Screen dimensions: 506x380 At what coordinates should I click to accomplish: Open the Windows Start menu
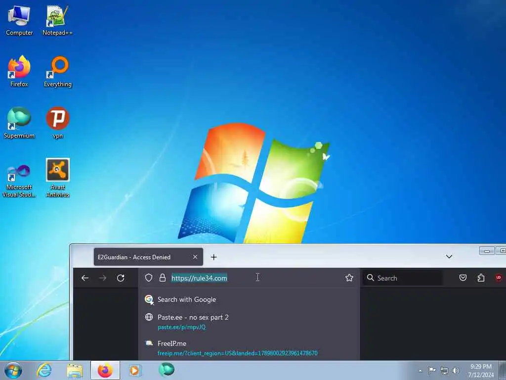[13, 370]
